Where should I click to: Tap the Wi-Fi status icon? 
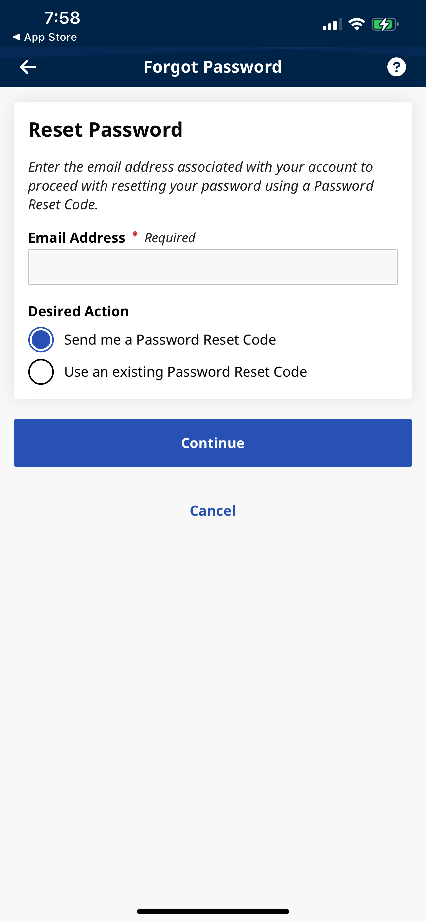pyautogui.click(x=356, y=24)
